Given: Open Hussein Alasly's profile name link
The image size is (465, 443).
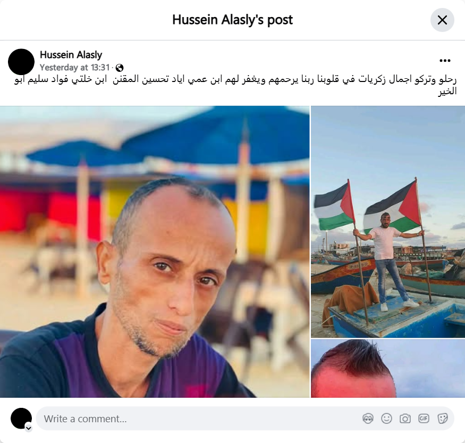Looking at the screenshot, I should point(71,55).
